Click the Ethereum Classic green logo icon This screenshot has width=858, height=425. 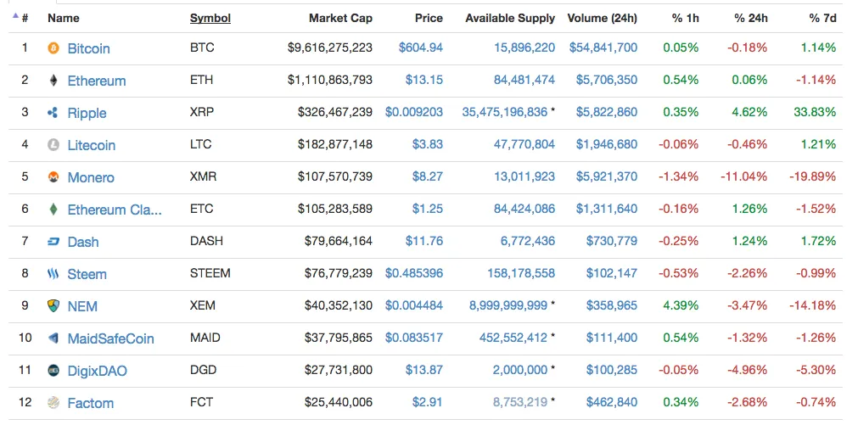click(53, 210)
